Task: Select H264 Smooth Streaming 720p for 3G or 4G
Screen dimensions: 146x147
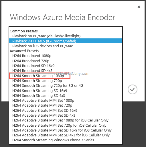Action: [66, 86]
